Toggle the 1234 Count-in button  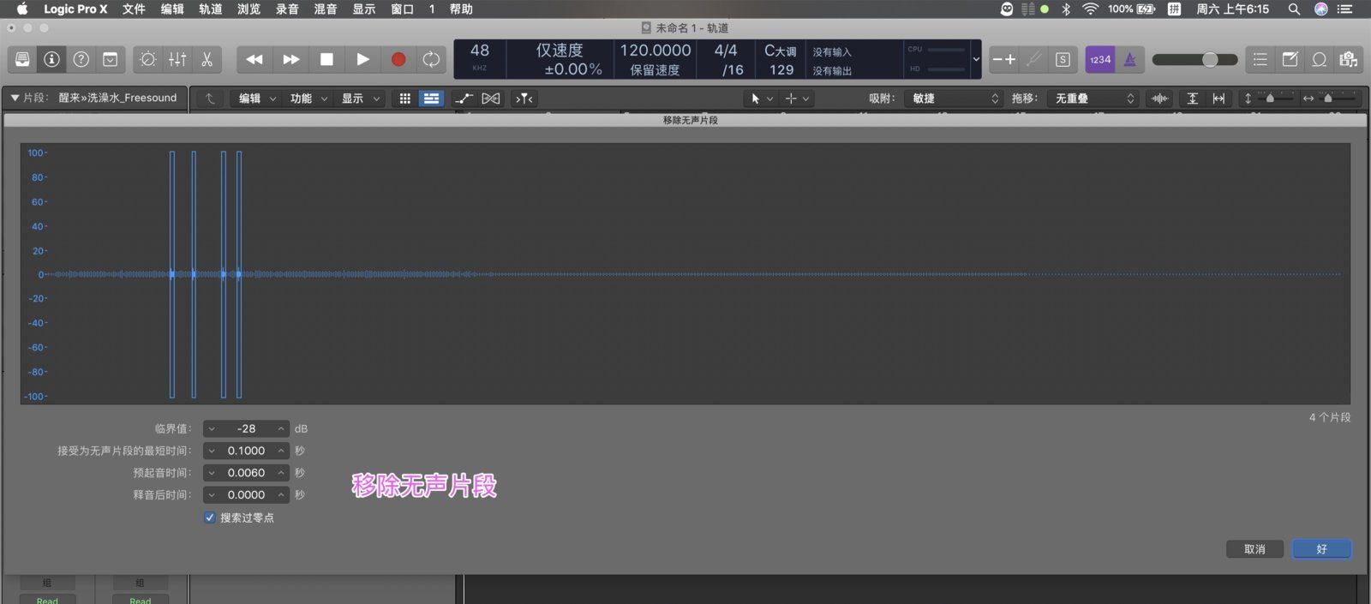[1100, 59]
